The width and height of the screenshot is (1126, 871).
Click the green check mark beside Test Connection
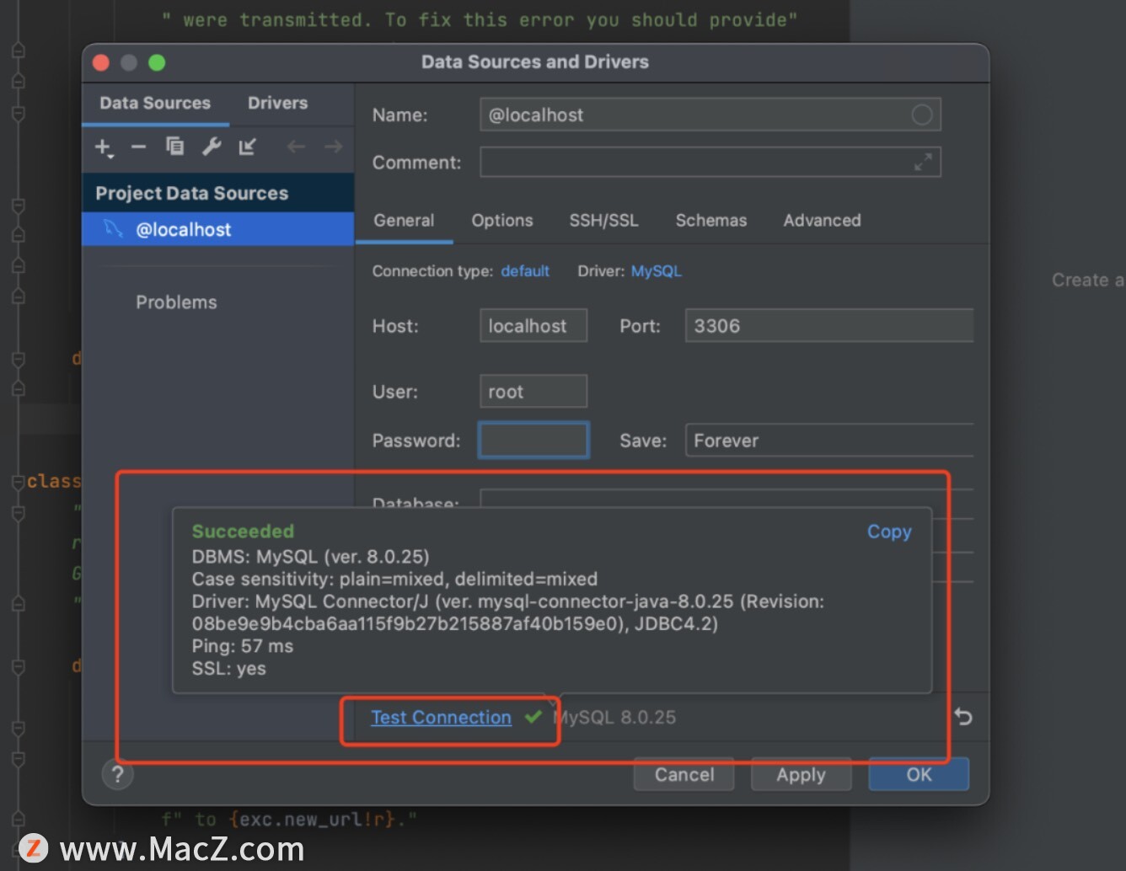click(533, 717)
